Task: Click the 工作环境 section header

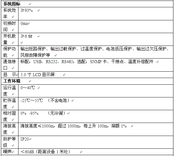Action: pyautogui.click(x=12, y=81)
